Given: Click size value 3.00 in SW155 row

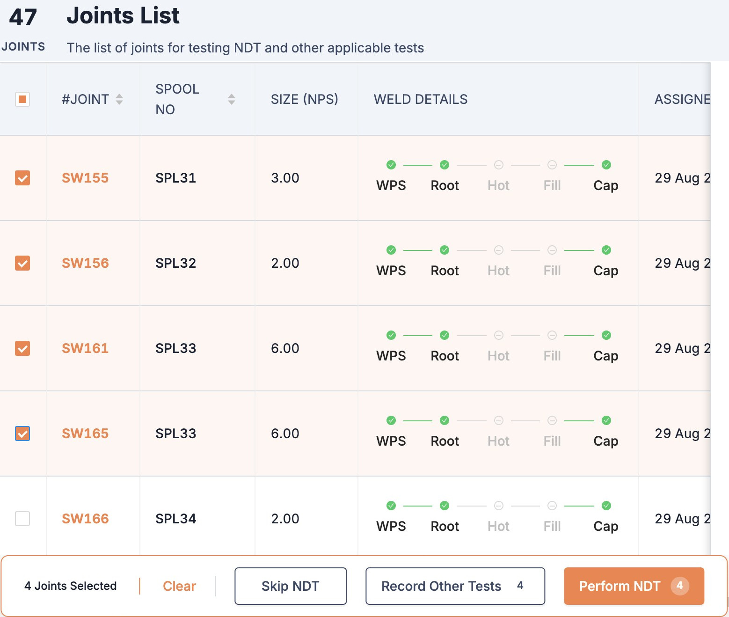Looking at the screenshot, I should (x=285, y=178).
